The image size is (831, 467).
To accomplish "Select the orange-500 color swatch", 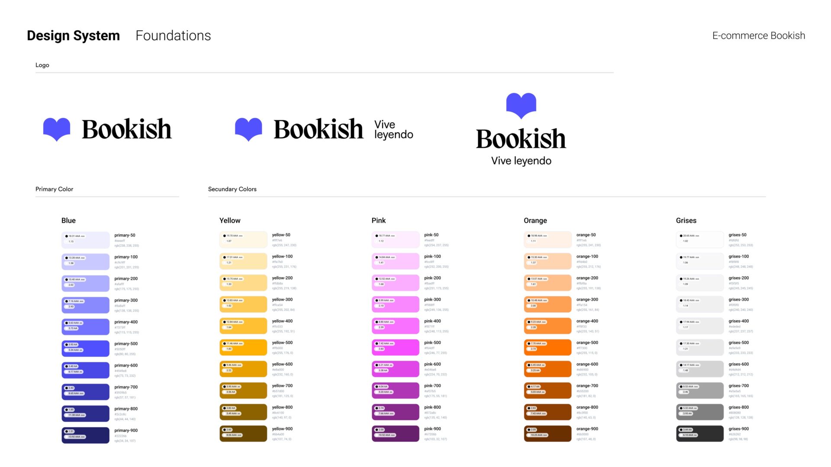I will tap(548, 347).
